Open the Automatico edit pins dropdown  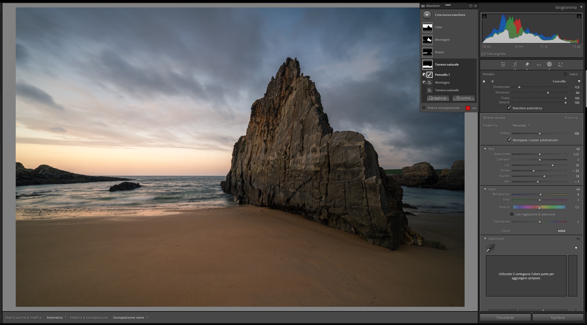point(57,318)
